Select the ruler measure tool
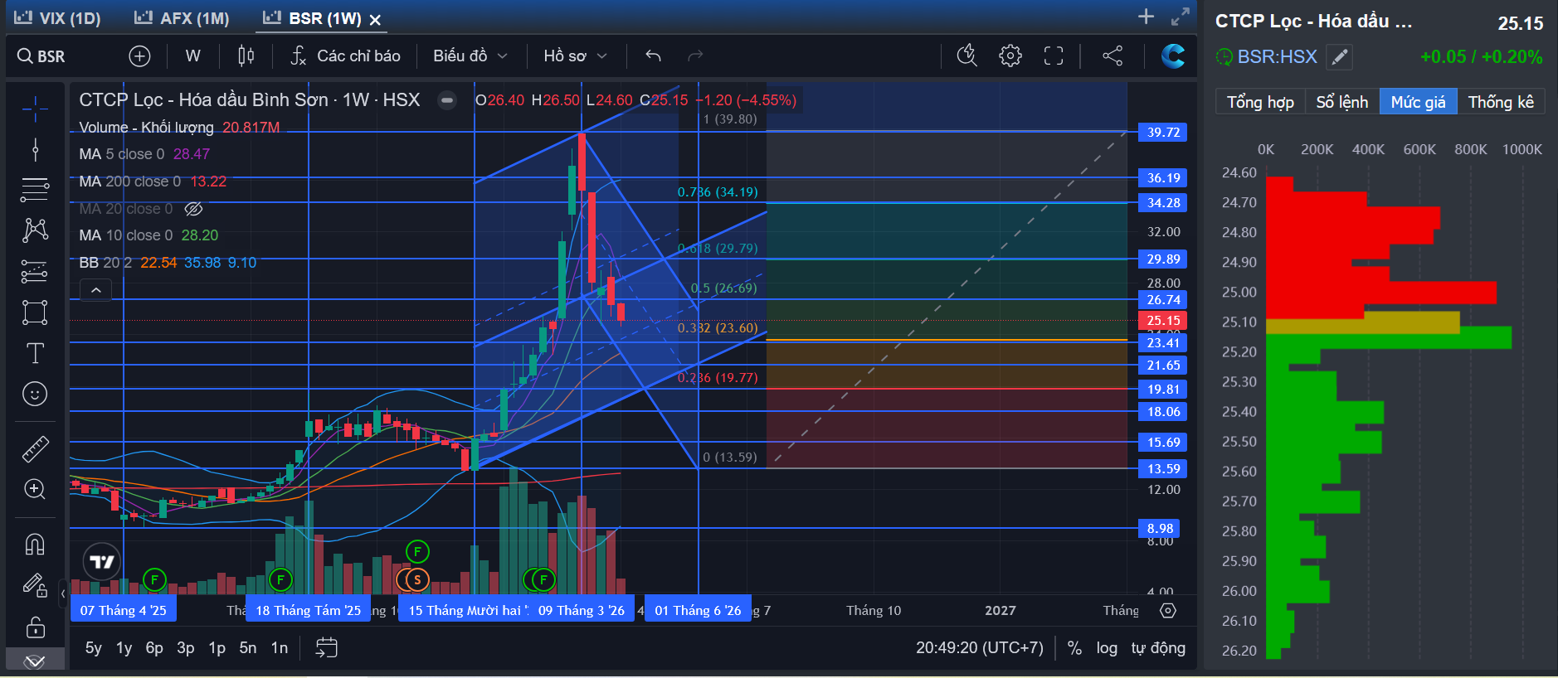This screenshot has width=1558, height=678. tap(35, 448)
